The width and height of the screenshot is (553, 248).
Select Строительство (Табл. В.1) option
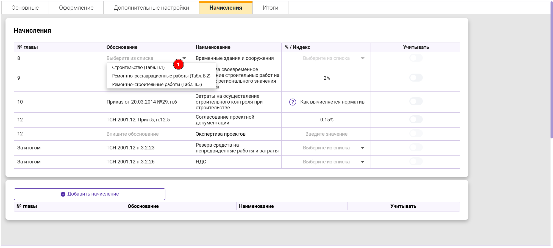(138, 67)
